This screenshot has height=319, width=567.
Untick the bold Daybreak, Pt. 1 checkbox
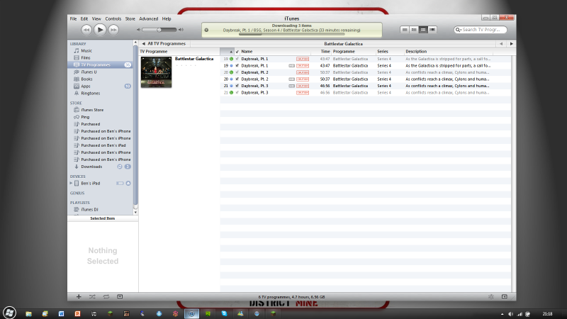237,66
